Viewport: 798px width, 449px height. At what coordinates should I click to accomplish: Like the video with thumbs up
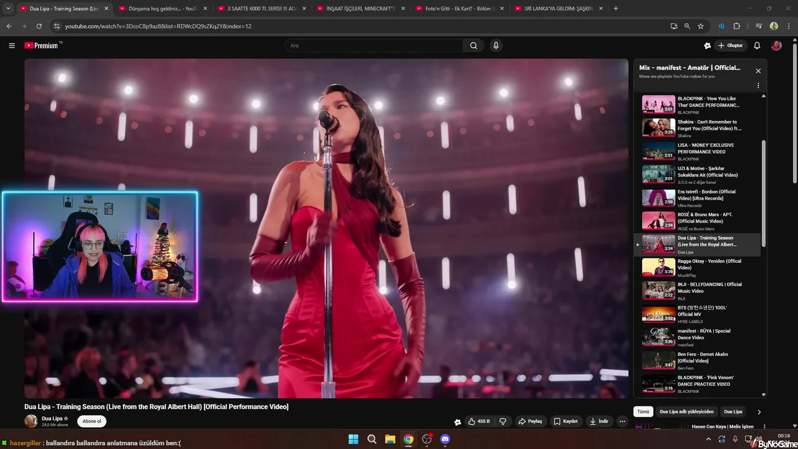pyautogui.click(x=479, y=422)
